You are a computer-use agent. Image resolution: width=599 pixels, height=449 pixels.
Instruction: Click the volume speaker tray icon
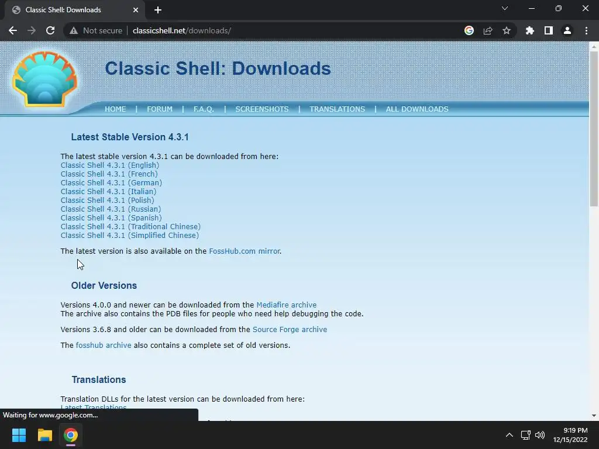[x=540, y=435]
